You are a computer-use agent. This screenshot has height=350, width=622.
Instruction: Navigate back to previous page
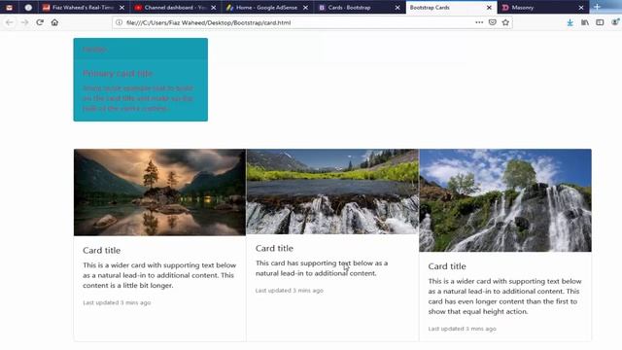click(9, 22)
